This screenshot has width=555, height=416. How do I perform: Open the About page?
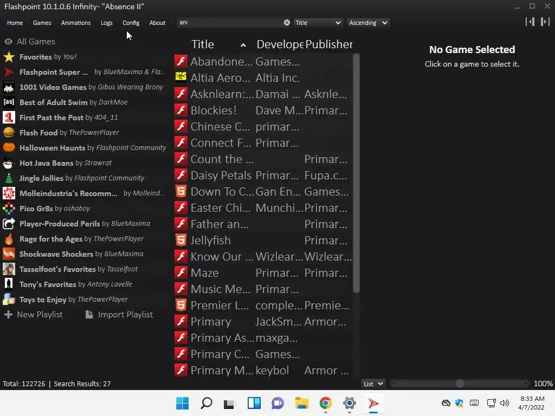(x=157, y=23)
